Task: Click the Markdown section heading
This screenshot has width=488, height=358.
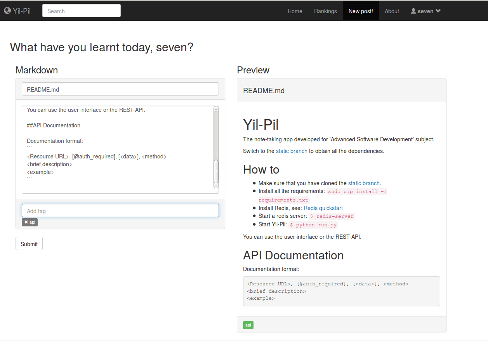Action: tap(36, 70)
